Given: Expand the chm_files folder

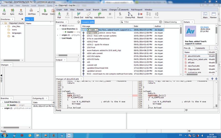Looking at the screenshot, I should [x=6, y=26].
